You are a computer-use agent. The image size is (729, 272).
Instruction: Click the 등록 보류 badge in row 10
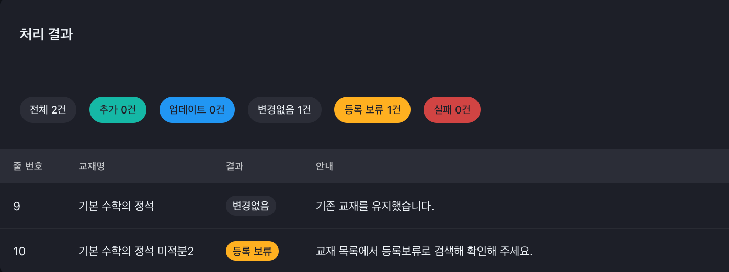(252, 251)
